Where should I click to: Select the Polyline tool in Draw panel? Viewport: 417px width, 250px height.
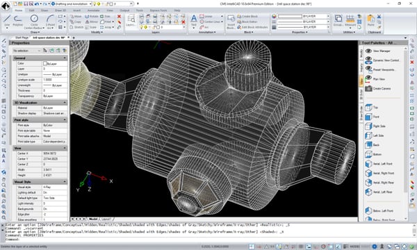click(18, 21)
